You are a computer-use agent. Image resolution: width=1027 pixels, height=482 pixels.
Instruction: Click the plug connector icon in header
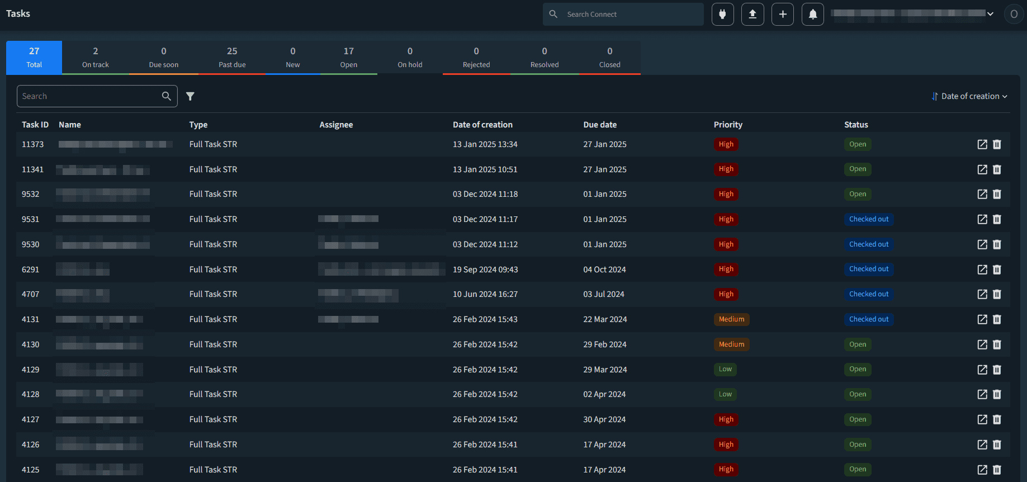coord(722,15)
